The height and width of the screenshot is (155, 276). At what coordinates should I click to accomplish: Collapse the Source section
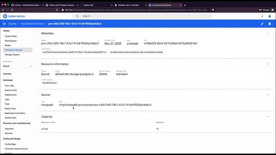click(267, 95)
